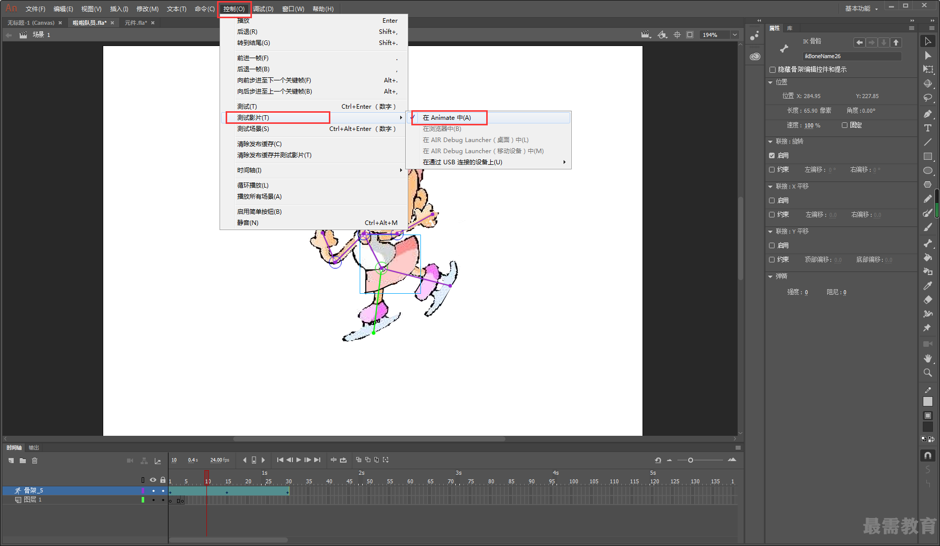Image resolution: width=940 pixels, height=546 pixels.
Task: Toggle Snap to Objects magnet icon
Action: pyautogui.click(x=927, y=456)
